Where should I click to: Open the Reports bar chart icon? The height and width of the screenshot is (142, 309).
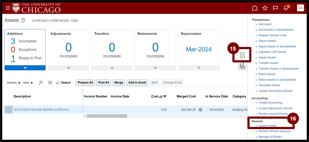242,66
